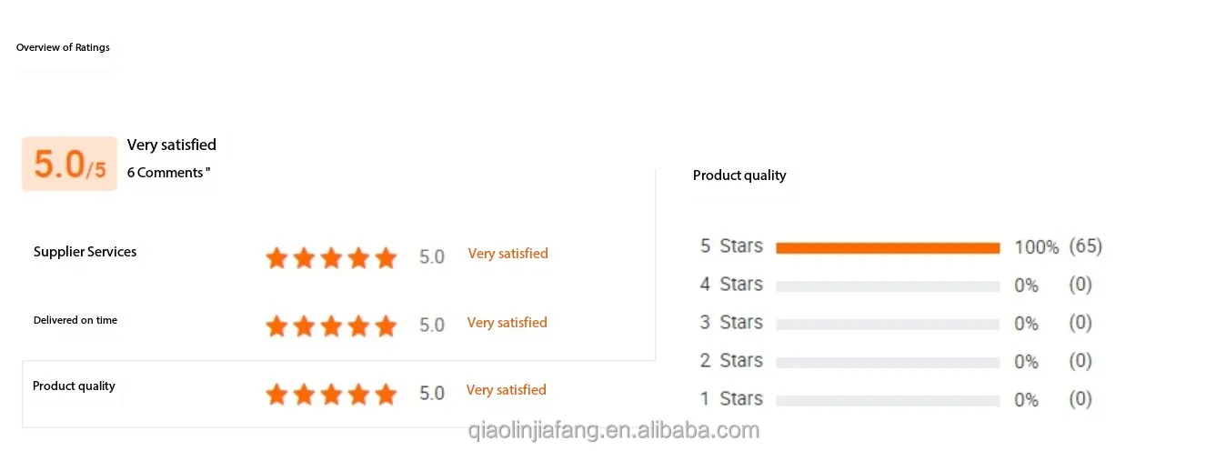1226x451 pixels.
Task: Click fifth star in Product quality row
Action: (386, 394)
